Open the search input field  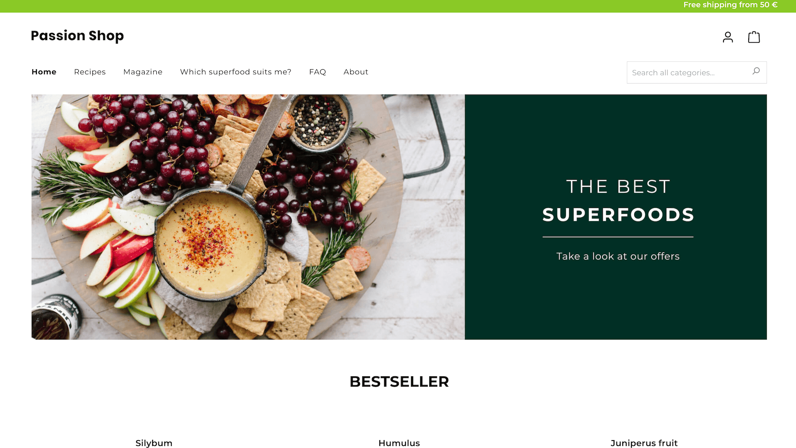click(x=689, y=72)
